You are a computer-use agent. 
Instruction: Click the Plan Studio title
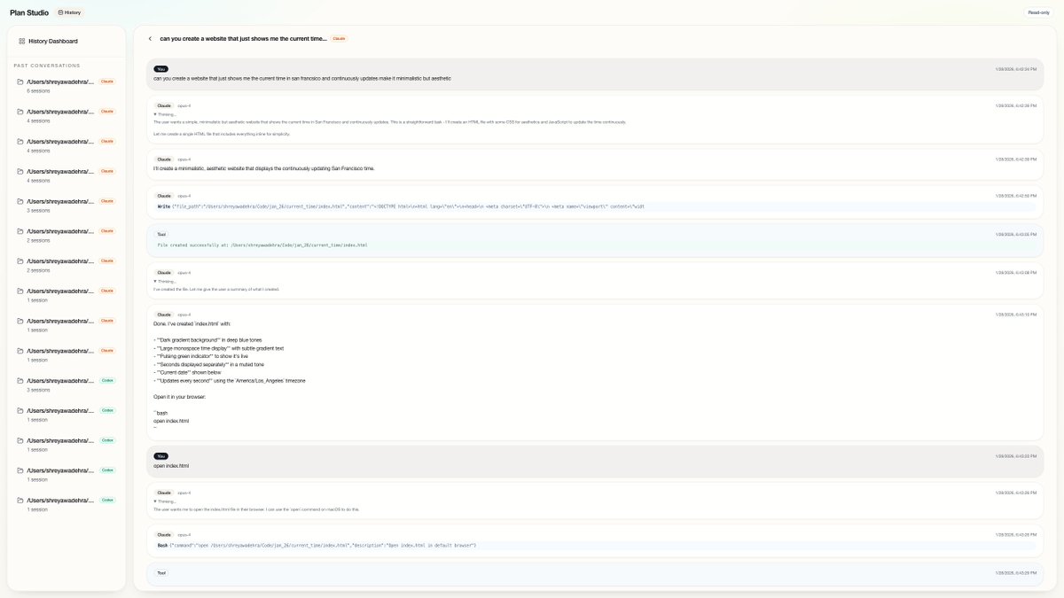[x=29, y=12]
